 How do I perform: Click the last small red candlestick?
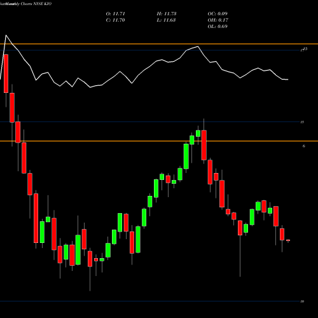click(x=288, y=240)
